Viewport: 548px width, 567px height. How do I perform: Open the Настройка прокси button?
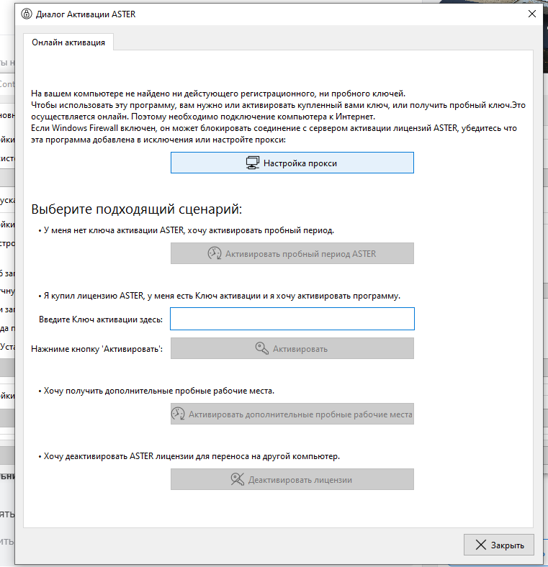292,163
